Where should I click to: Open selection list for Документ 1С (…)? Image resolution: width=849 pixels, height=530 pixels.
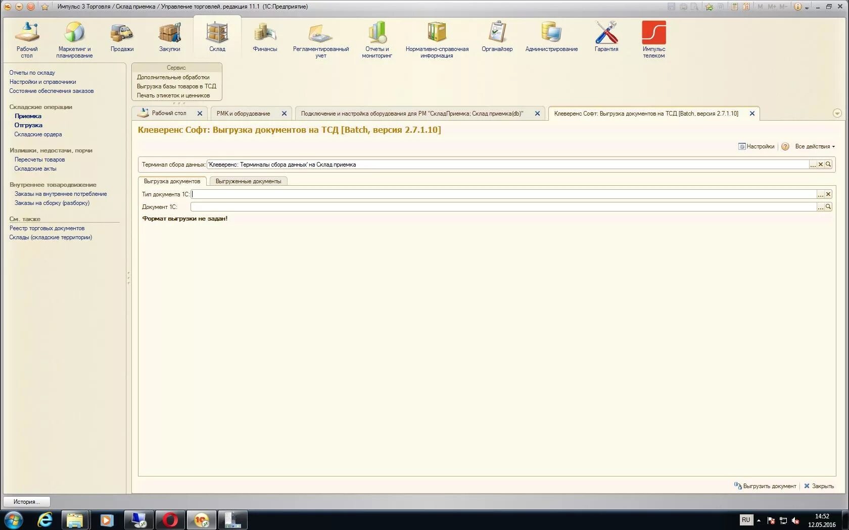[x=821, y=206]
